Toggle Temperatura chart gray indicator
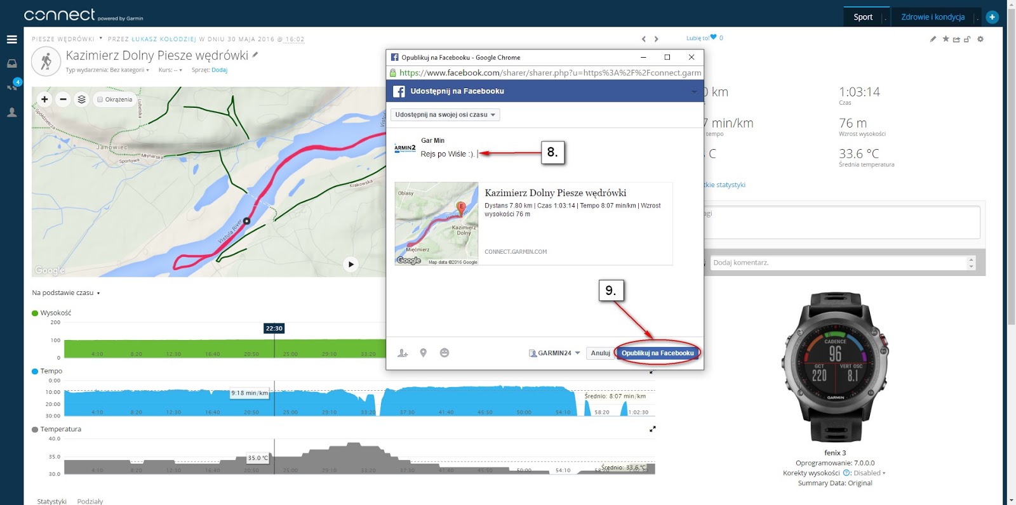Viewport: 1016px width, 505px height. click(x=35, y=430)
